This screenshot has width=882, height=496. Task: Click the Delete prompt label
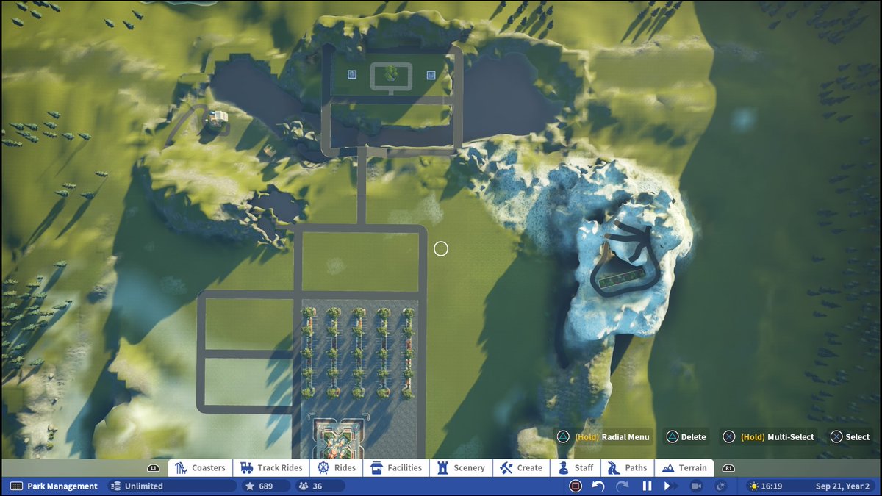[x=693, y=436]
